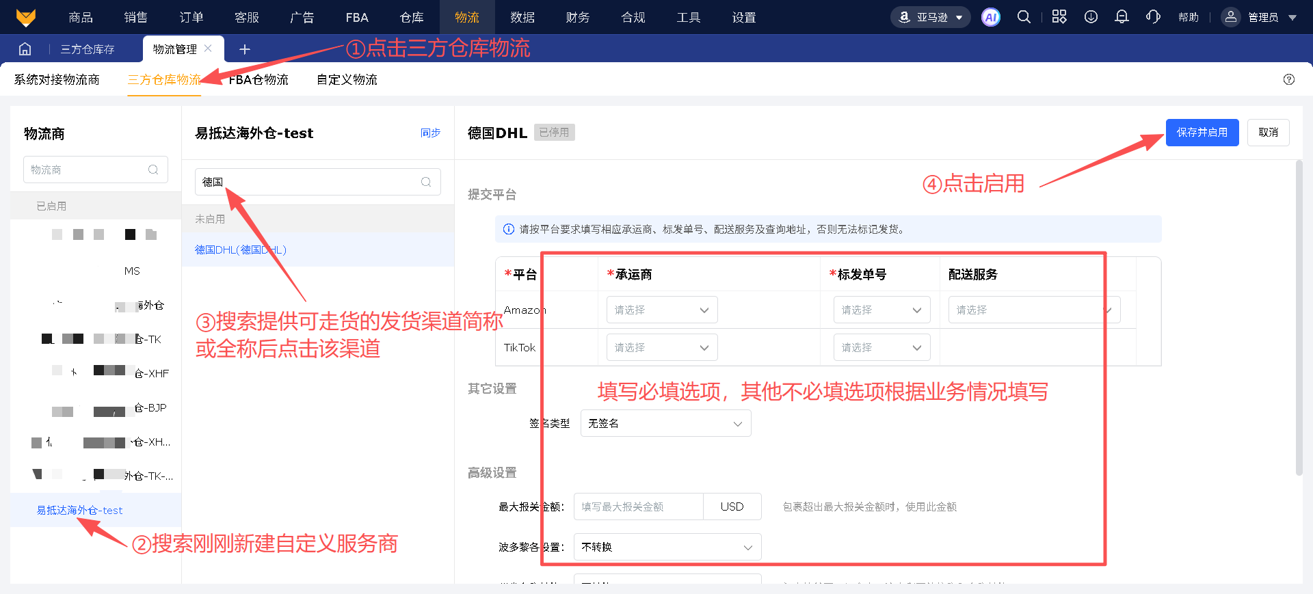Click the channel search field containing 德国
This screenshot has width=1313, height=594.
point(318,182)
